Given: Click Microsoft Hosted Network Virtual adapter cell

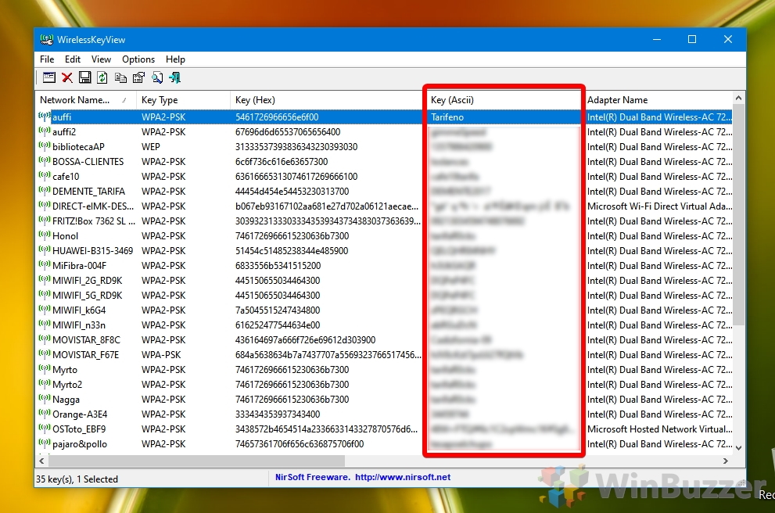Looking at the screenshot, I should (660, 429).
